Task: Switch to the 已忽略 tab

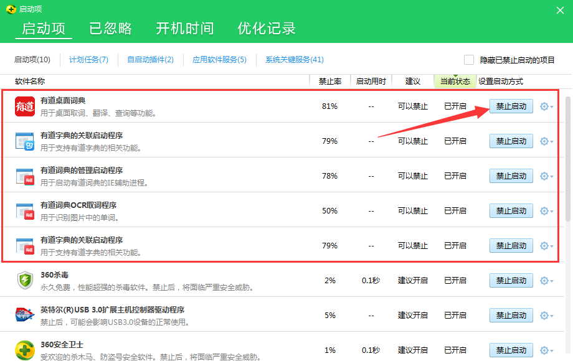Action: (110, 28)
